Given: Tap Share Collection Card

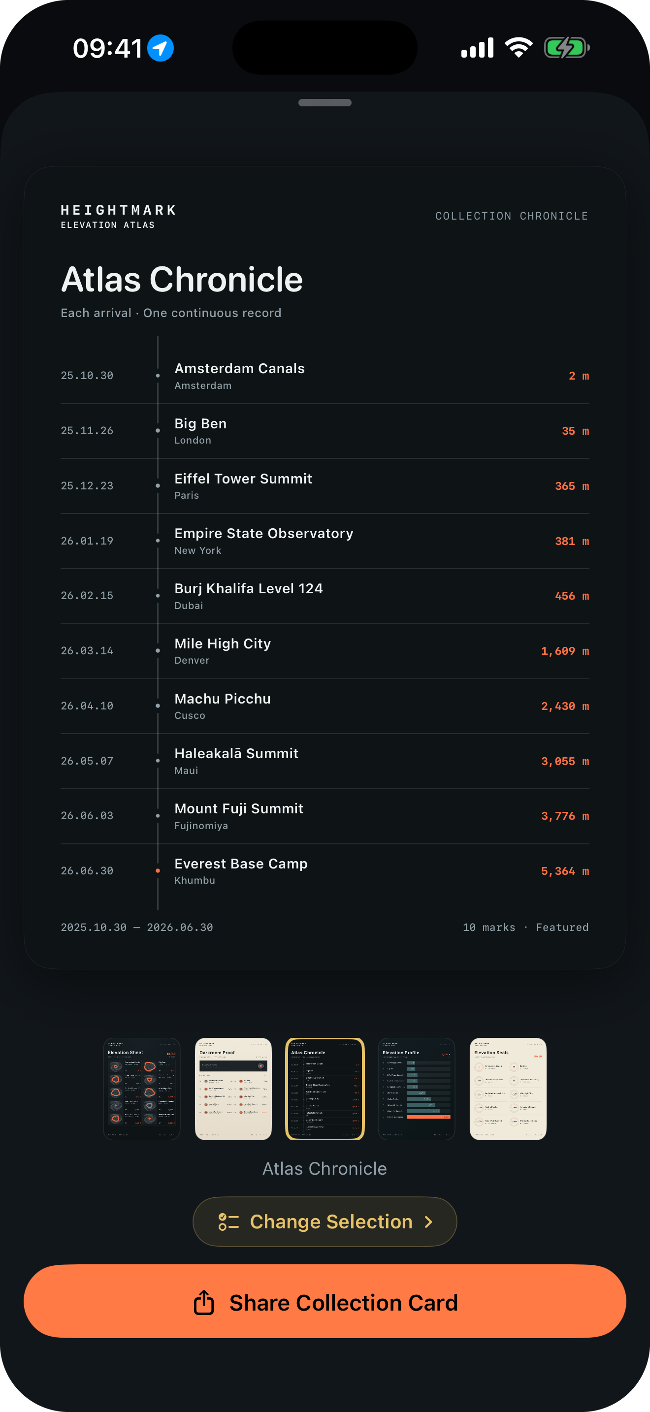Looking at the screenshot, I should coord(325,1301).
